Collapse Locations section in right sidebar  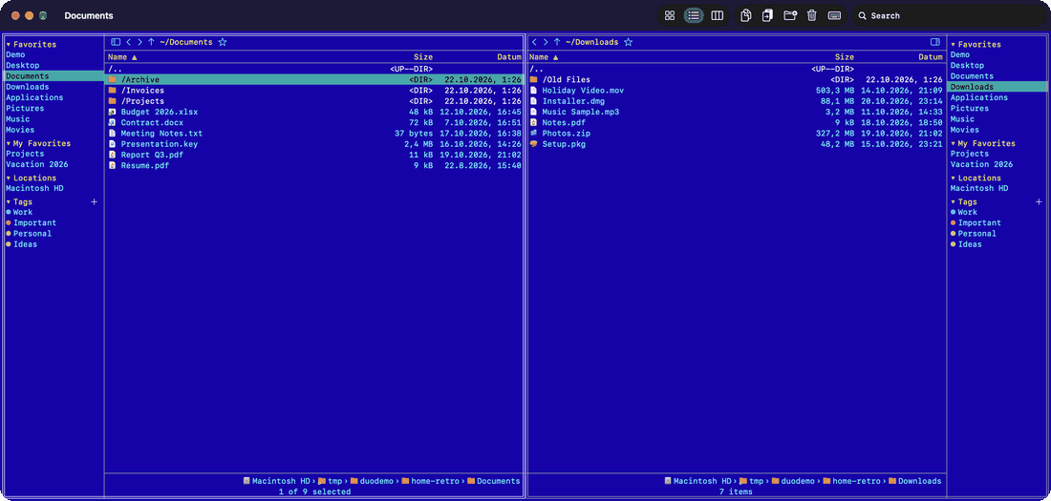coord(953,178)
